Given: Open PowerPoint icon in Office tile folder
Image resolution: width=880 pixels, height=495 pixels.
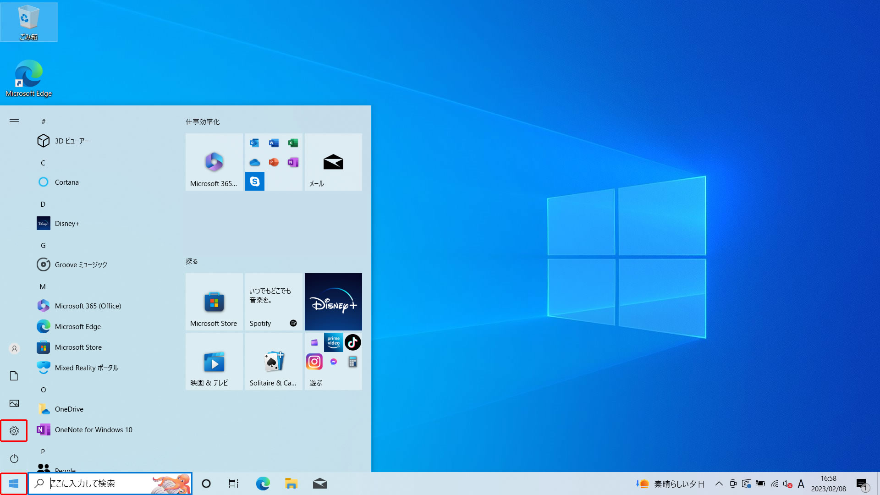Looking at the screenshot, I should click(274, 162).
